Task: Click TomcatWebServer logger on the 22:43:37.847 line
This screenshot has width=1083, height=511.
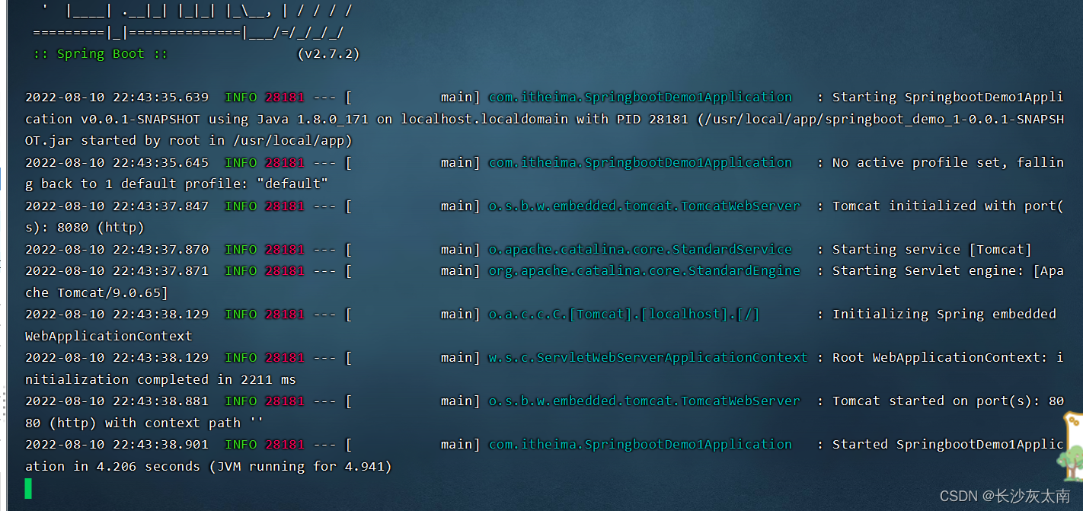Action: click(644, 206)
